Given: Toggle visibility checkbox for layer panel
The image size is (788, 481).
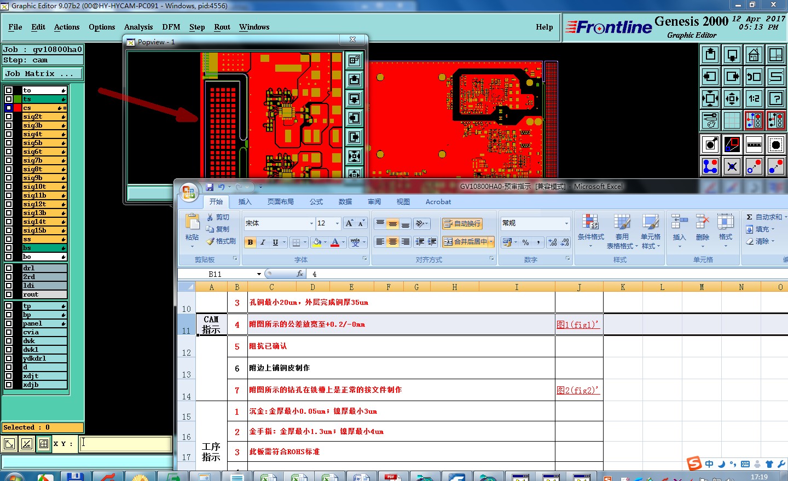Looking at the screenshot, I should (9, 323).
